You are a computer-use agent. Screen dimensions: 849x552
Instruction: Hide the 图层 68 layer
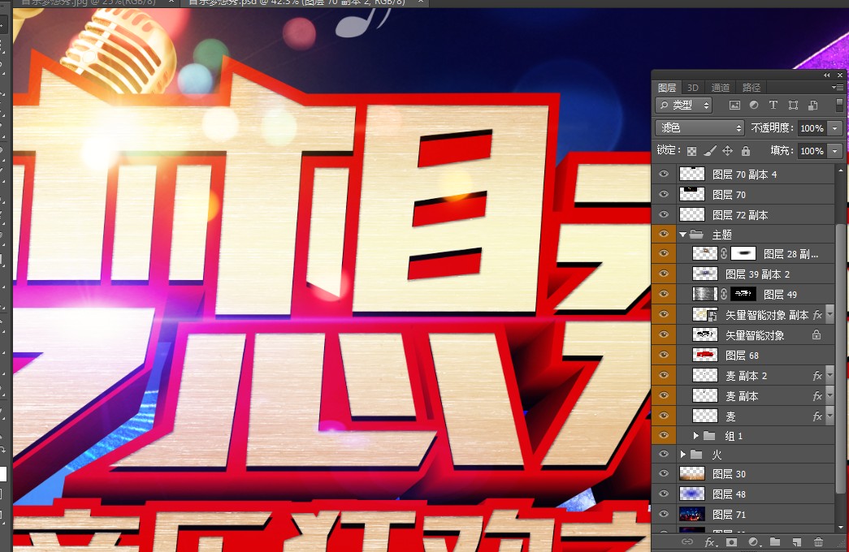click(x=663, y=355)
